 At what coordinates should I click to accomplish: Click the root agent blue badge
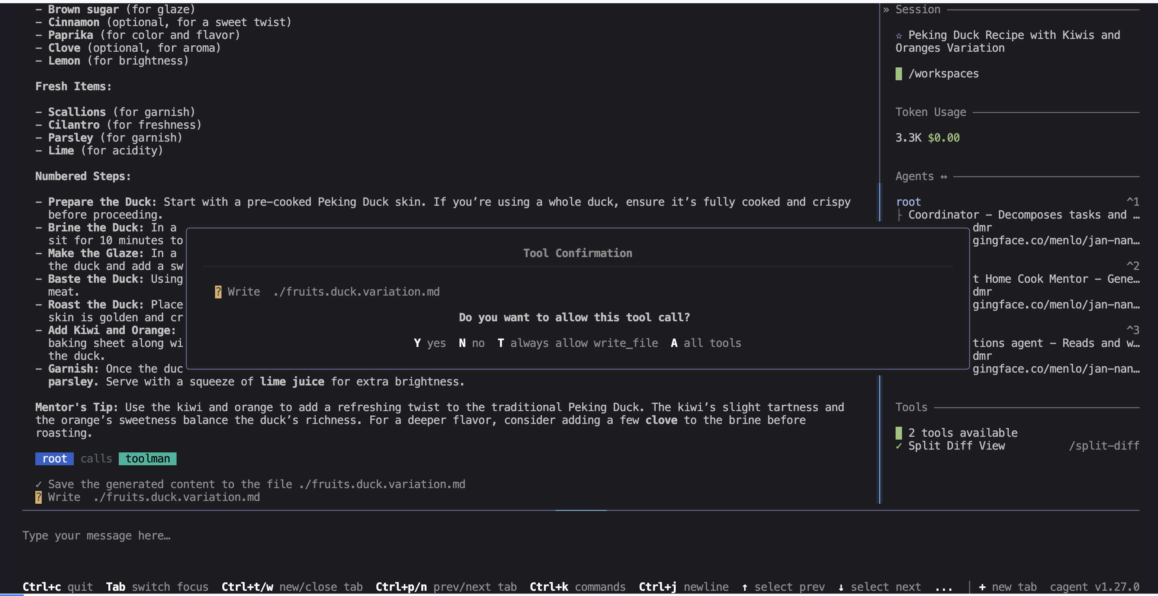[55, 458]
